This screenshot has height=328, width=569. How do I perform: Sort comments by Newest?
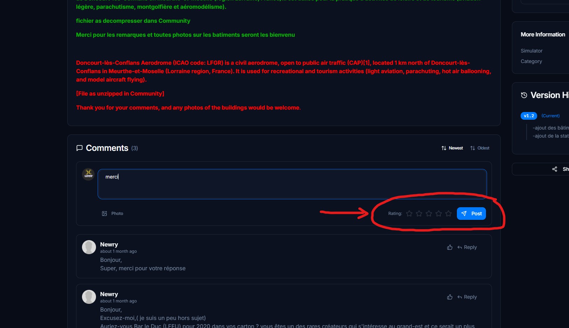coord(452,148)
